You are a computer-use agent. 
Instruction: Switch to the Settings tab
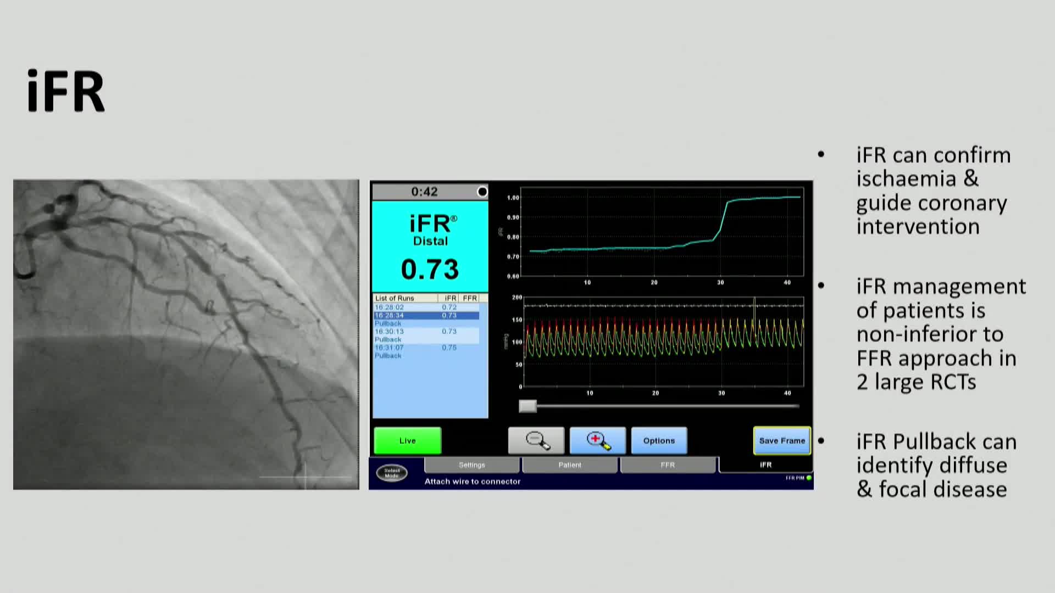[x=471, y=465]
